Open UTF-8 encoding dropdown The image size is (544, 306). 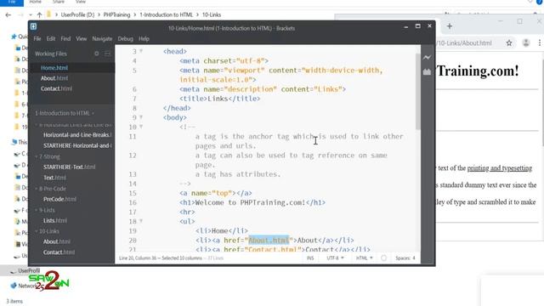click(335, 258)
